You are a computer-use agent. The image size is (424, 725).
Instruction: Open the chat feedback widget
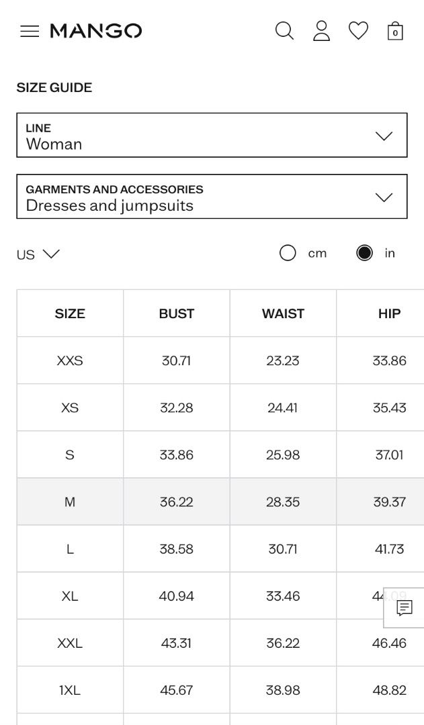[x=404, y=608]
